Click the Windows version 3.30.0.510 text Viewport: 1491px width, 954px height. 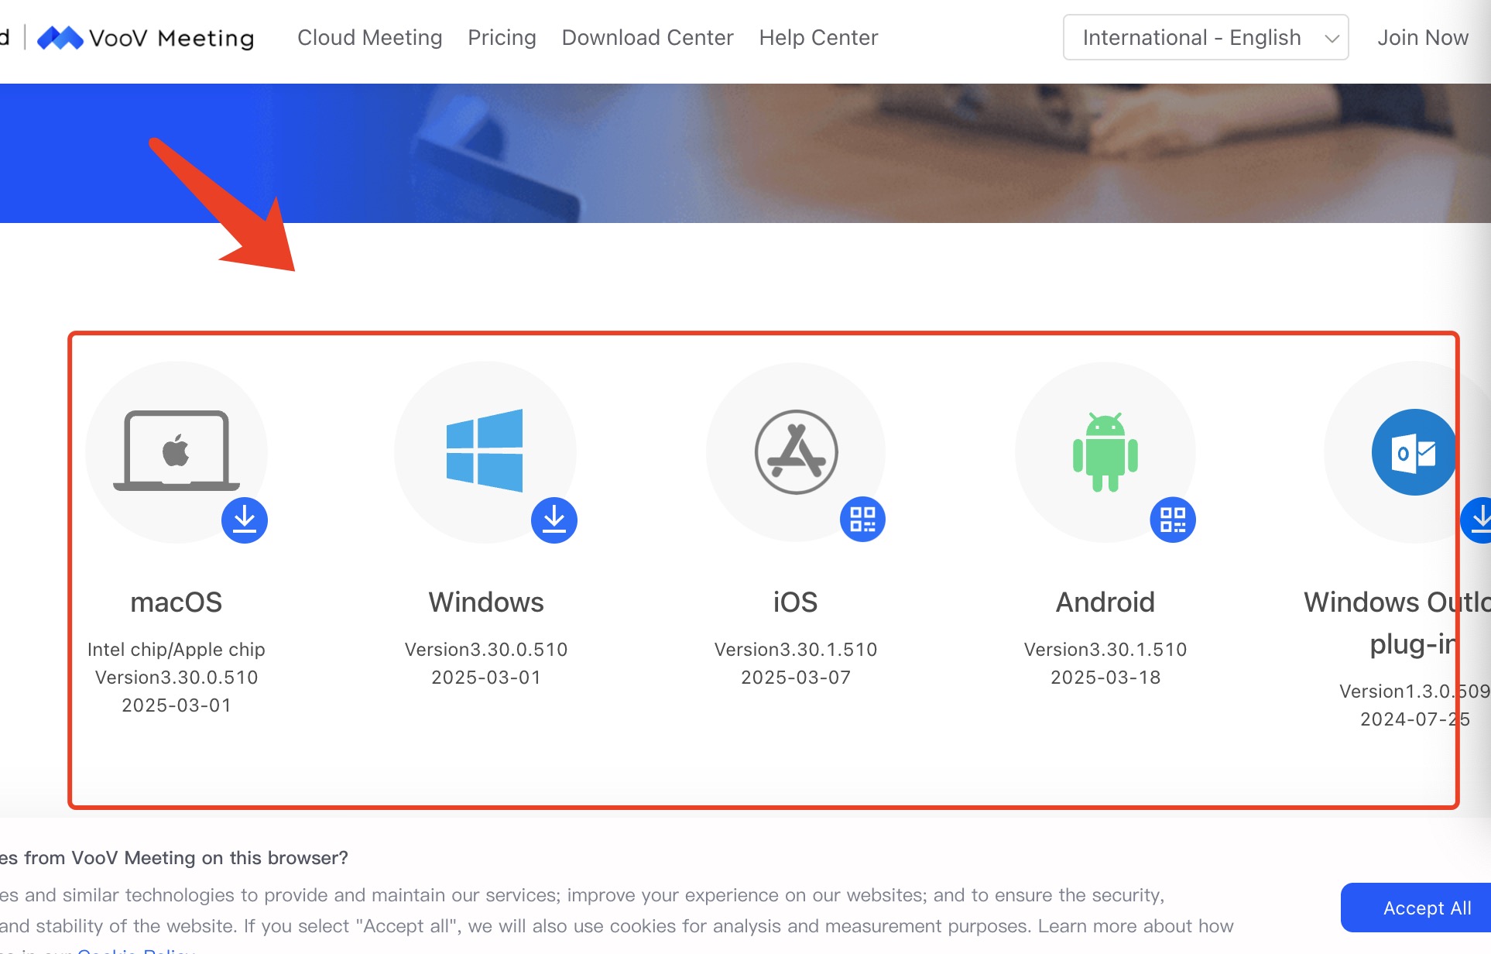pyautogui.click(x=486, y=650)
